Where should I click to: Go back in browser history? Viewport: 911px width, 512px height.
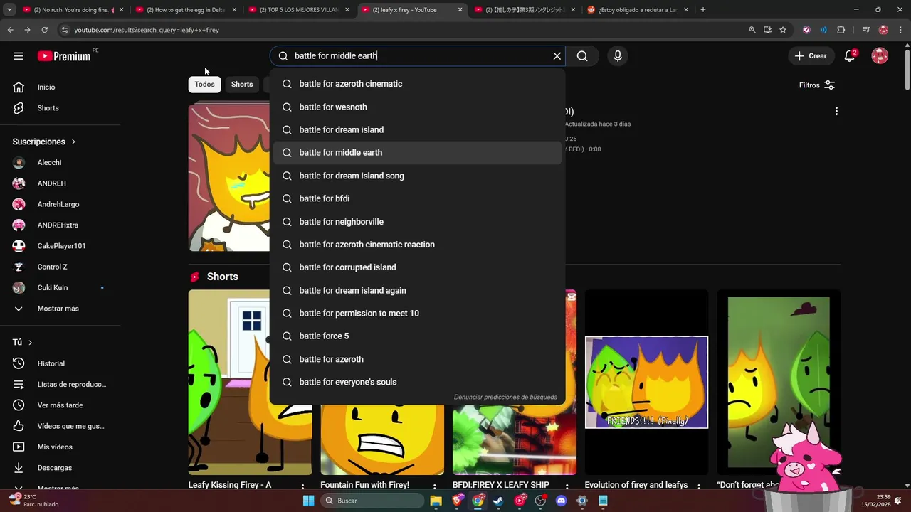point(10,30)
